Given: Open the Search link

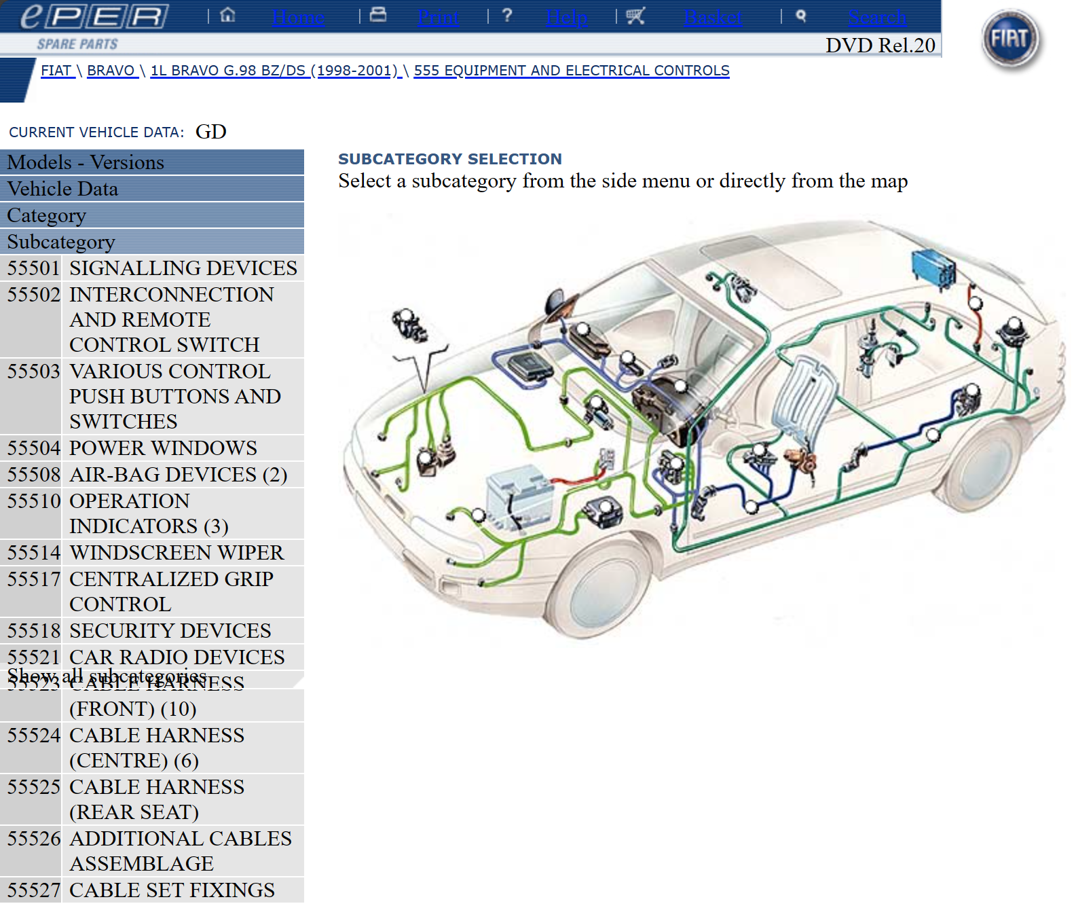Looking at the screenshot, I should (x=877, y=16).
